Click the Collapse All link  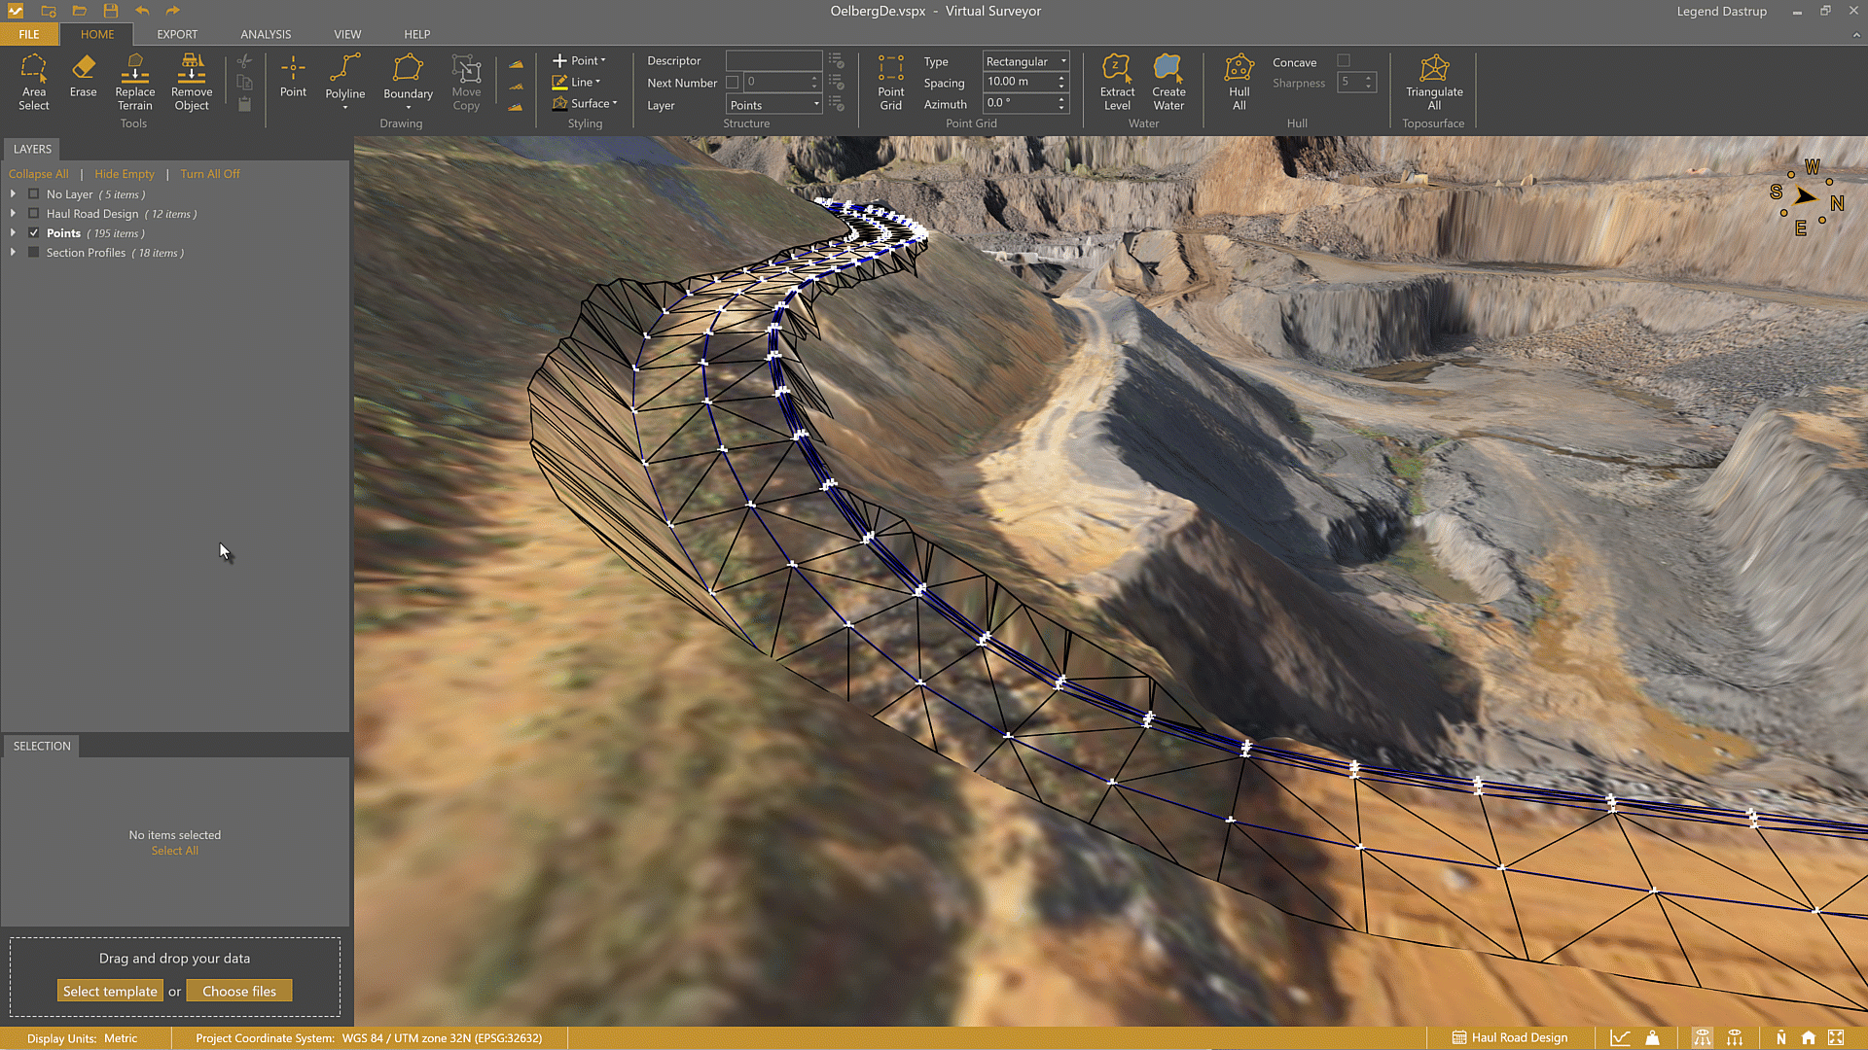[x=39, y=174]
